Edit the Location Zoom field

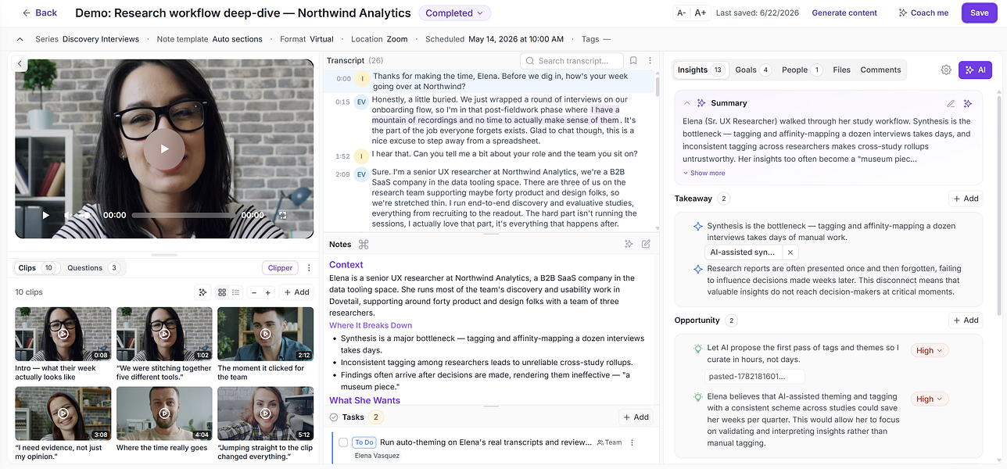point(379,39)
